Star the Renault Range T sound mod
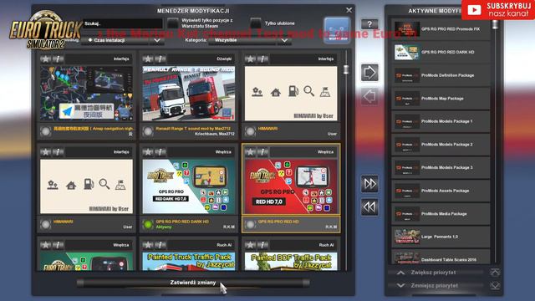Screen dimensions: 535x301 coord(148,59)
